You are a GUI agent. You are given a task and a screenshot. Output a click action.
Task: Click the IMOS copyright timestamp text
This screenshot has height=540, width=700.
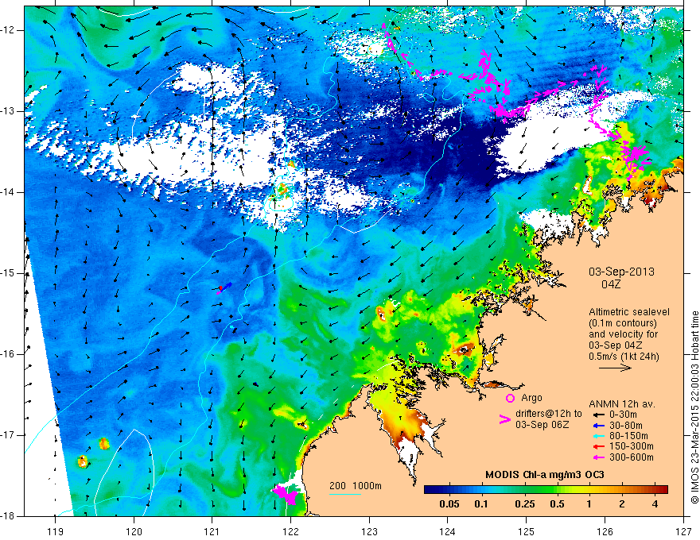694,407
